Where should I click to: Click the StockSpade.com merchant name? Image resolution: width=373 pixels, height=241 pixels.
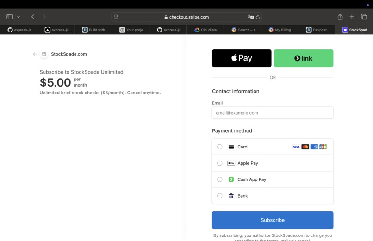(x=69, y=54)
